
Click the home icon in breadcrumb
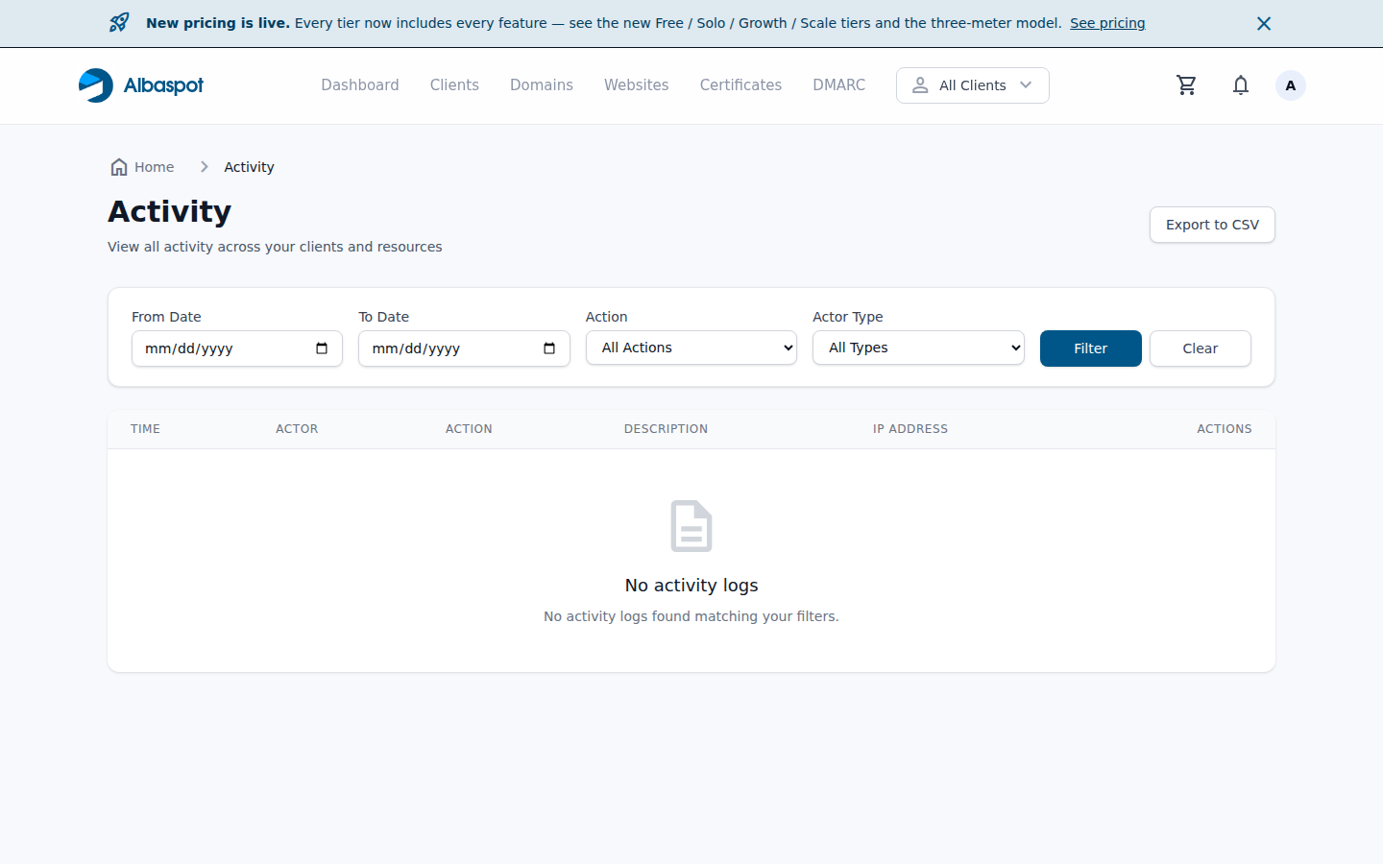click(117, 166)
